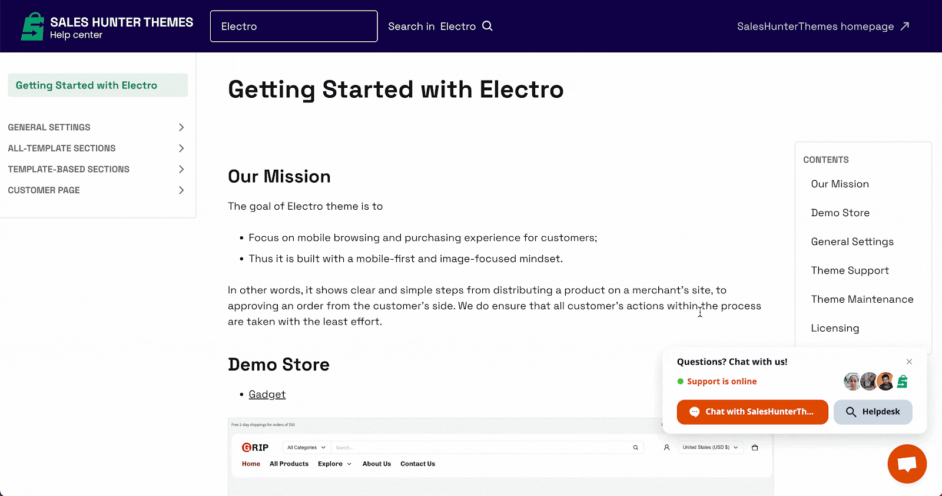Click the search magnifier icon in header
This screenshot has height=496, width=942.
[x=487, y=26]
